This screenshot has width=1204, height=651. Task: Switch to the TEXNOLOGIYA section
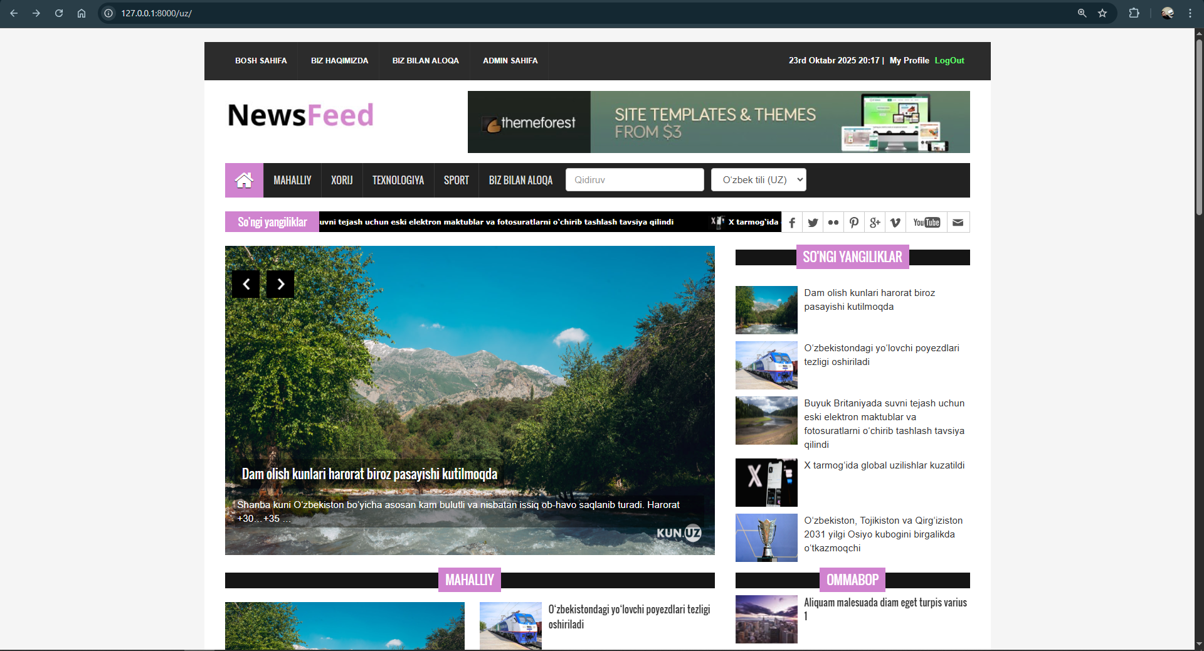pos(398,180)
